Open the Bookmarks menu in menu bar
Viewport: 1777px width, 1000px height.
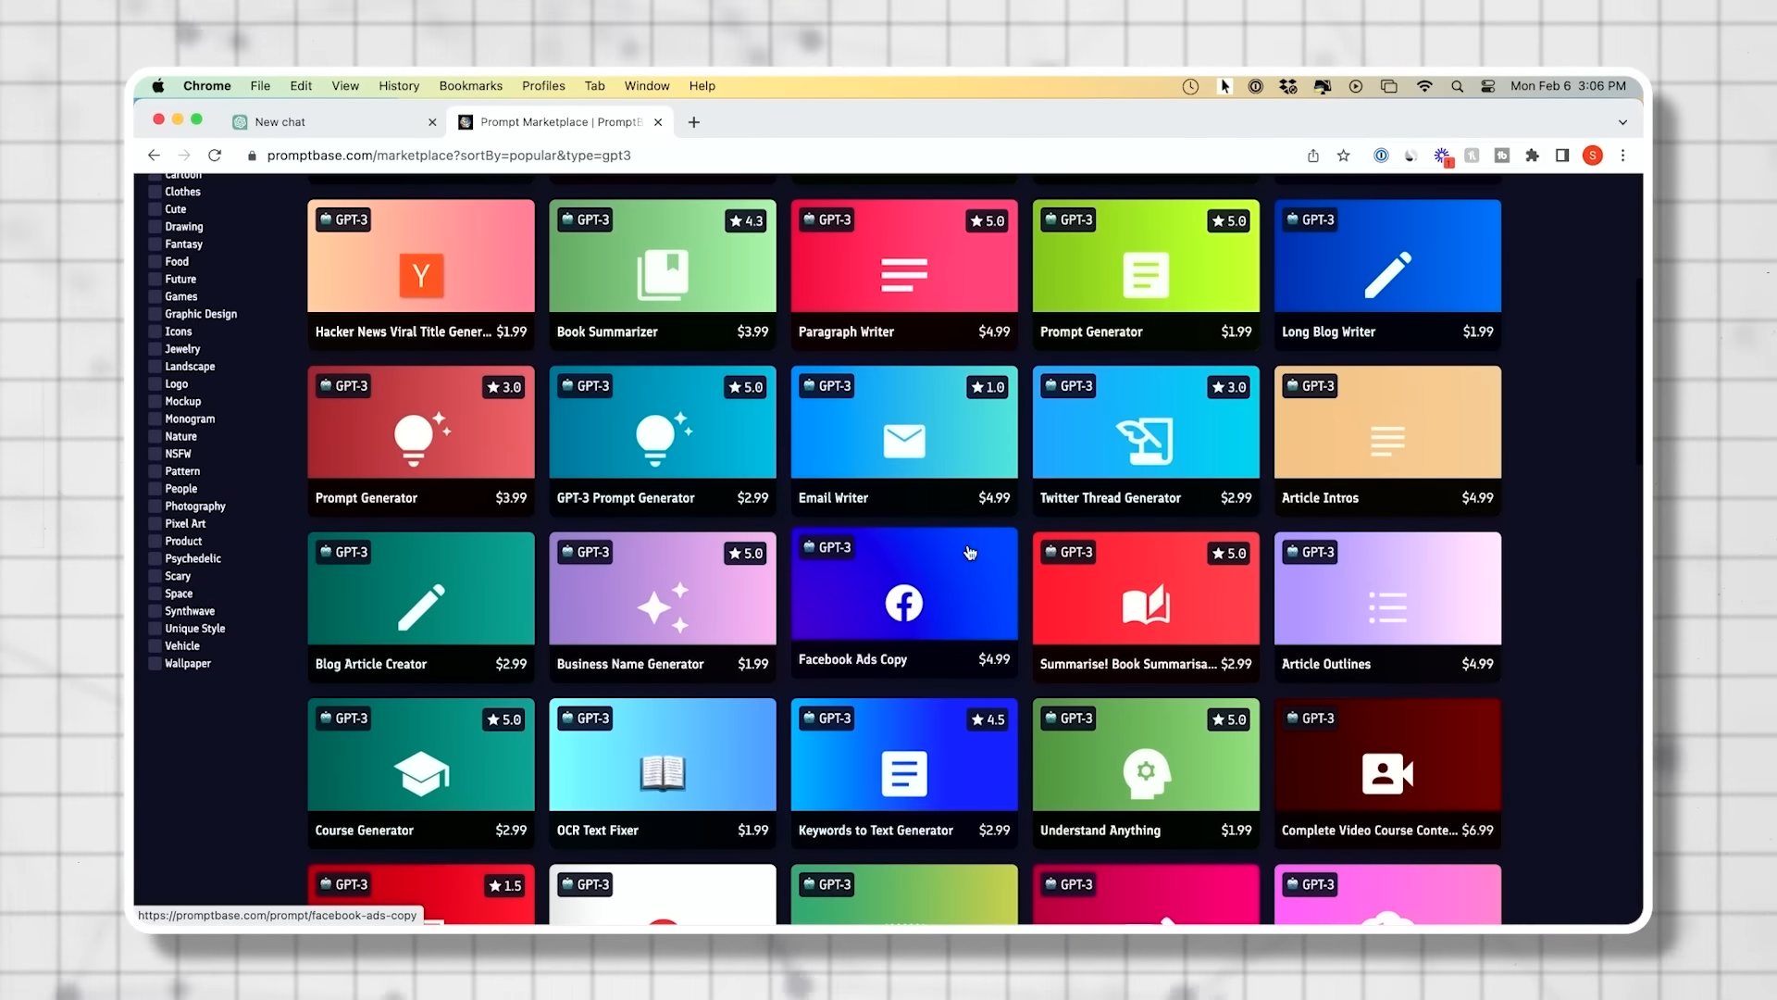coord(470,86)
